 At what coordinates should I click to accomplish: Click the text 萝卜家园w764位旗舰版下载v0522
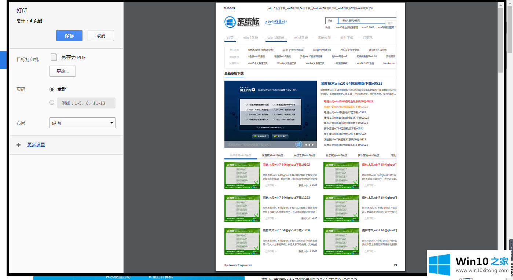344,128
